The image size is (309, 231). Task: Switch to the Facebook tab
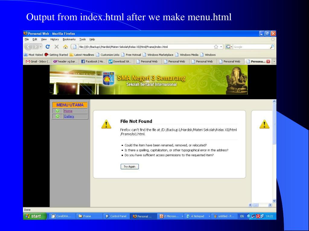click(93, 61)
